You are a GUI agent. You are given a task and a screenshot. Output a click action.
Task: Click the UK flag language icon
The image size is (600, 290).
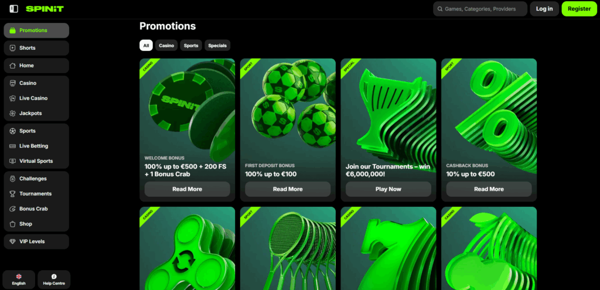point(19,276)
